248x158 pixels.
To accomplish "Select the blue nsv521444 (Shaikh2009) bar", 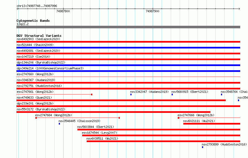I will [x=128, y=48].
